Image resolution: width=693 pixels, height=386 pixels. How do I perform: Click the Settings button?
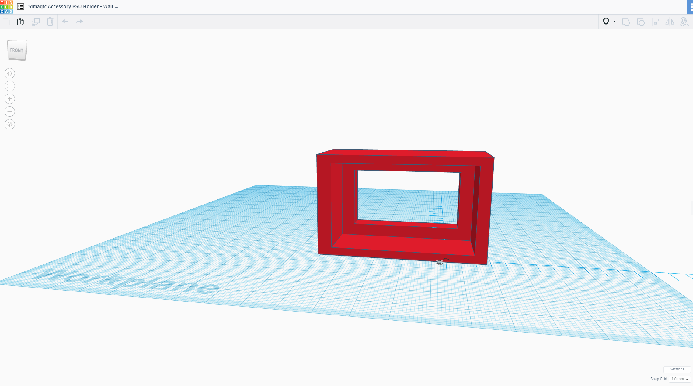point(677,369)
